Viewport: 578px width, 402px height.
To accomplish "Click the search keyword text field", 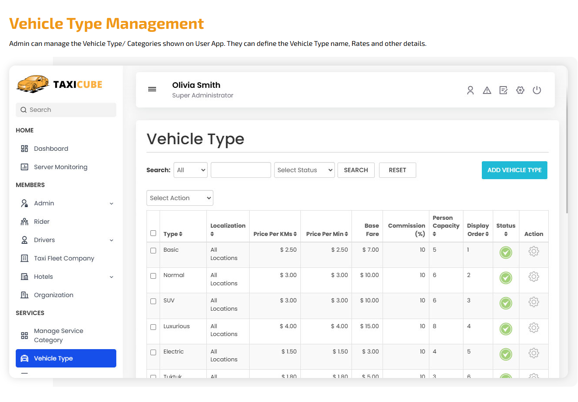I will click(241, 170).
